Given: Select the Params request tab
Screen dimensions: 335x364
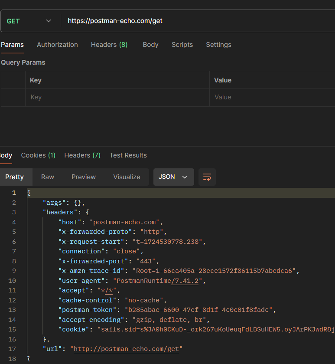Looking at the screenshot, I should pos(12,45).
